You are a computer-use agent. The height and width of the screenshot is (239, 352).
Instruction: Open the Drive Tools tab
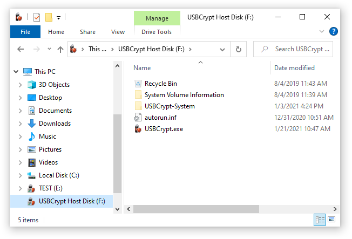(x=157, y=32)
